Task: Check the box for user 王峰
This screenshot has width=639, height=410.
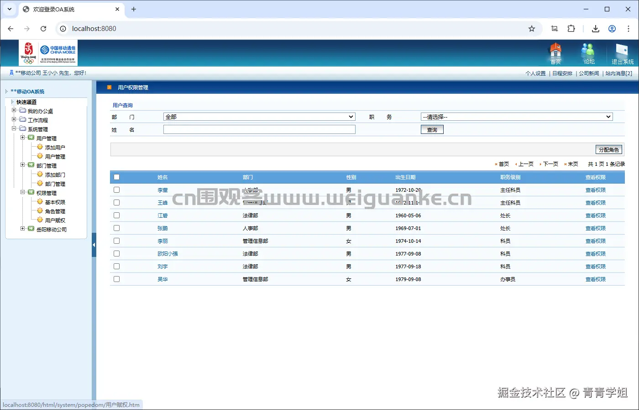Action: (x=116, y=203)
